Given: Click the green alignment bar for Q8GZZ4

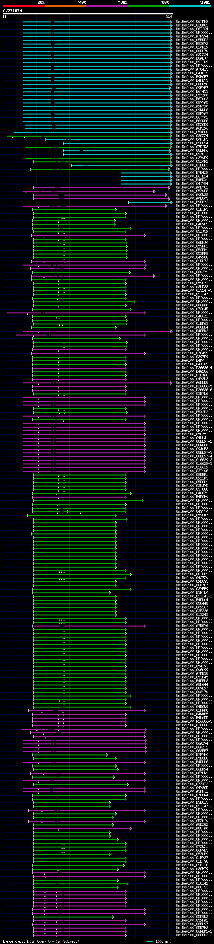Looking at the screenshot, I should (89, 136).
